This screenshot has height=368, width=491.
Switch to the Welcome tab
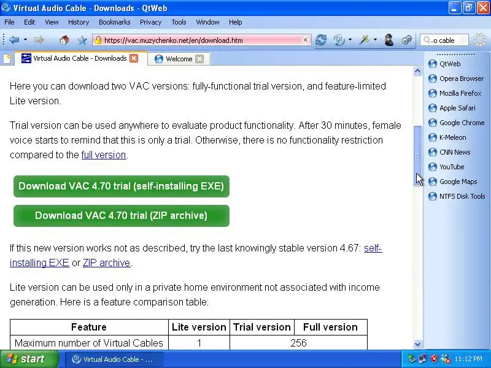coord(179,59)
